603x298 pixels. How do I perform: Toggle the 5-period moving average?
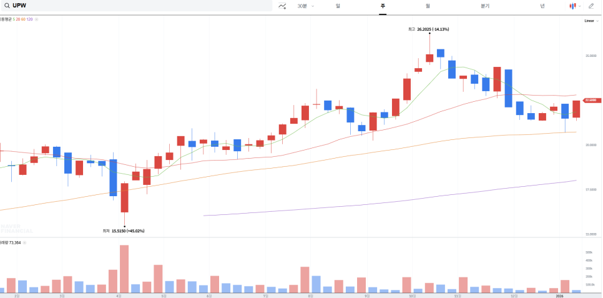click(14, 19)
